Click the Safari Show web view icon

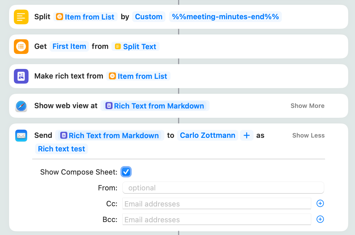pos(21,106)
